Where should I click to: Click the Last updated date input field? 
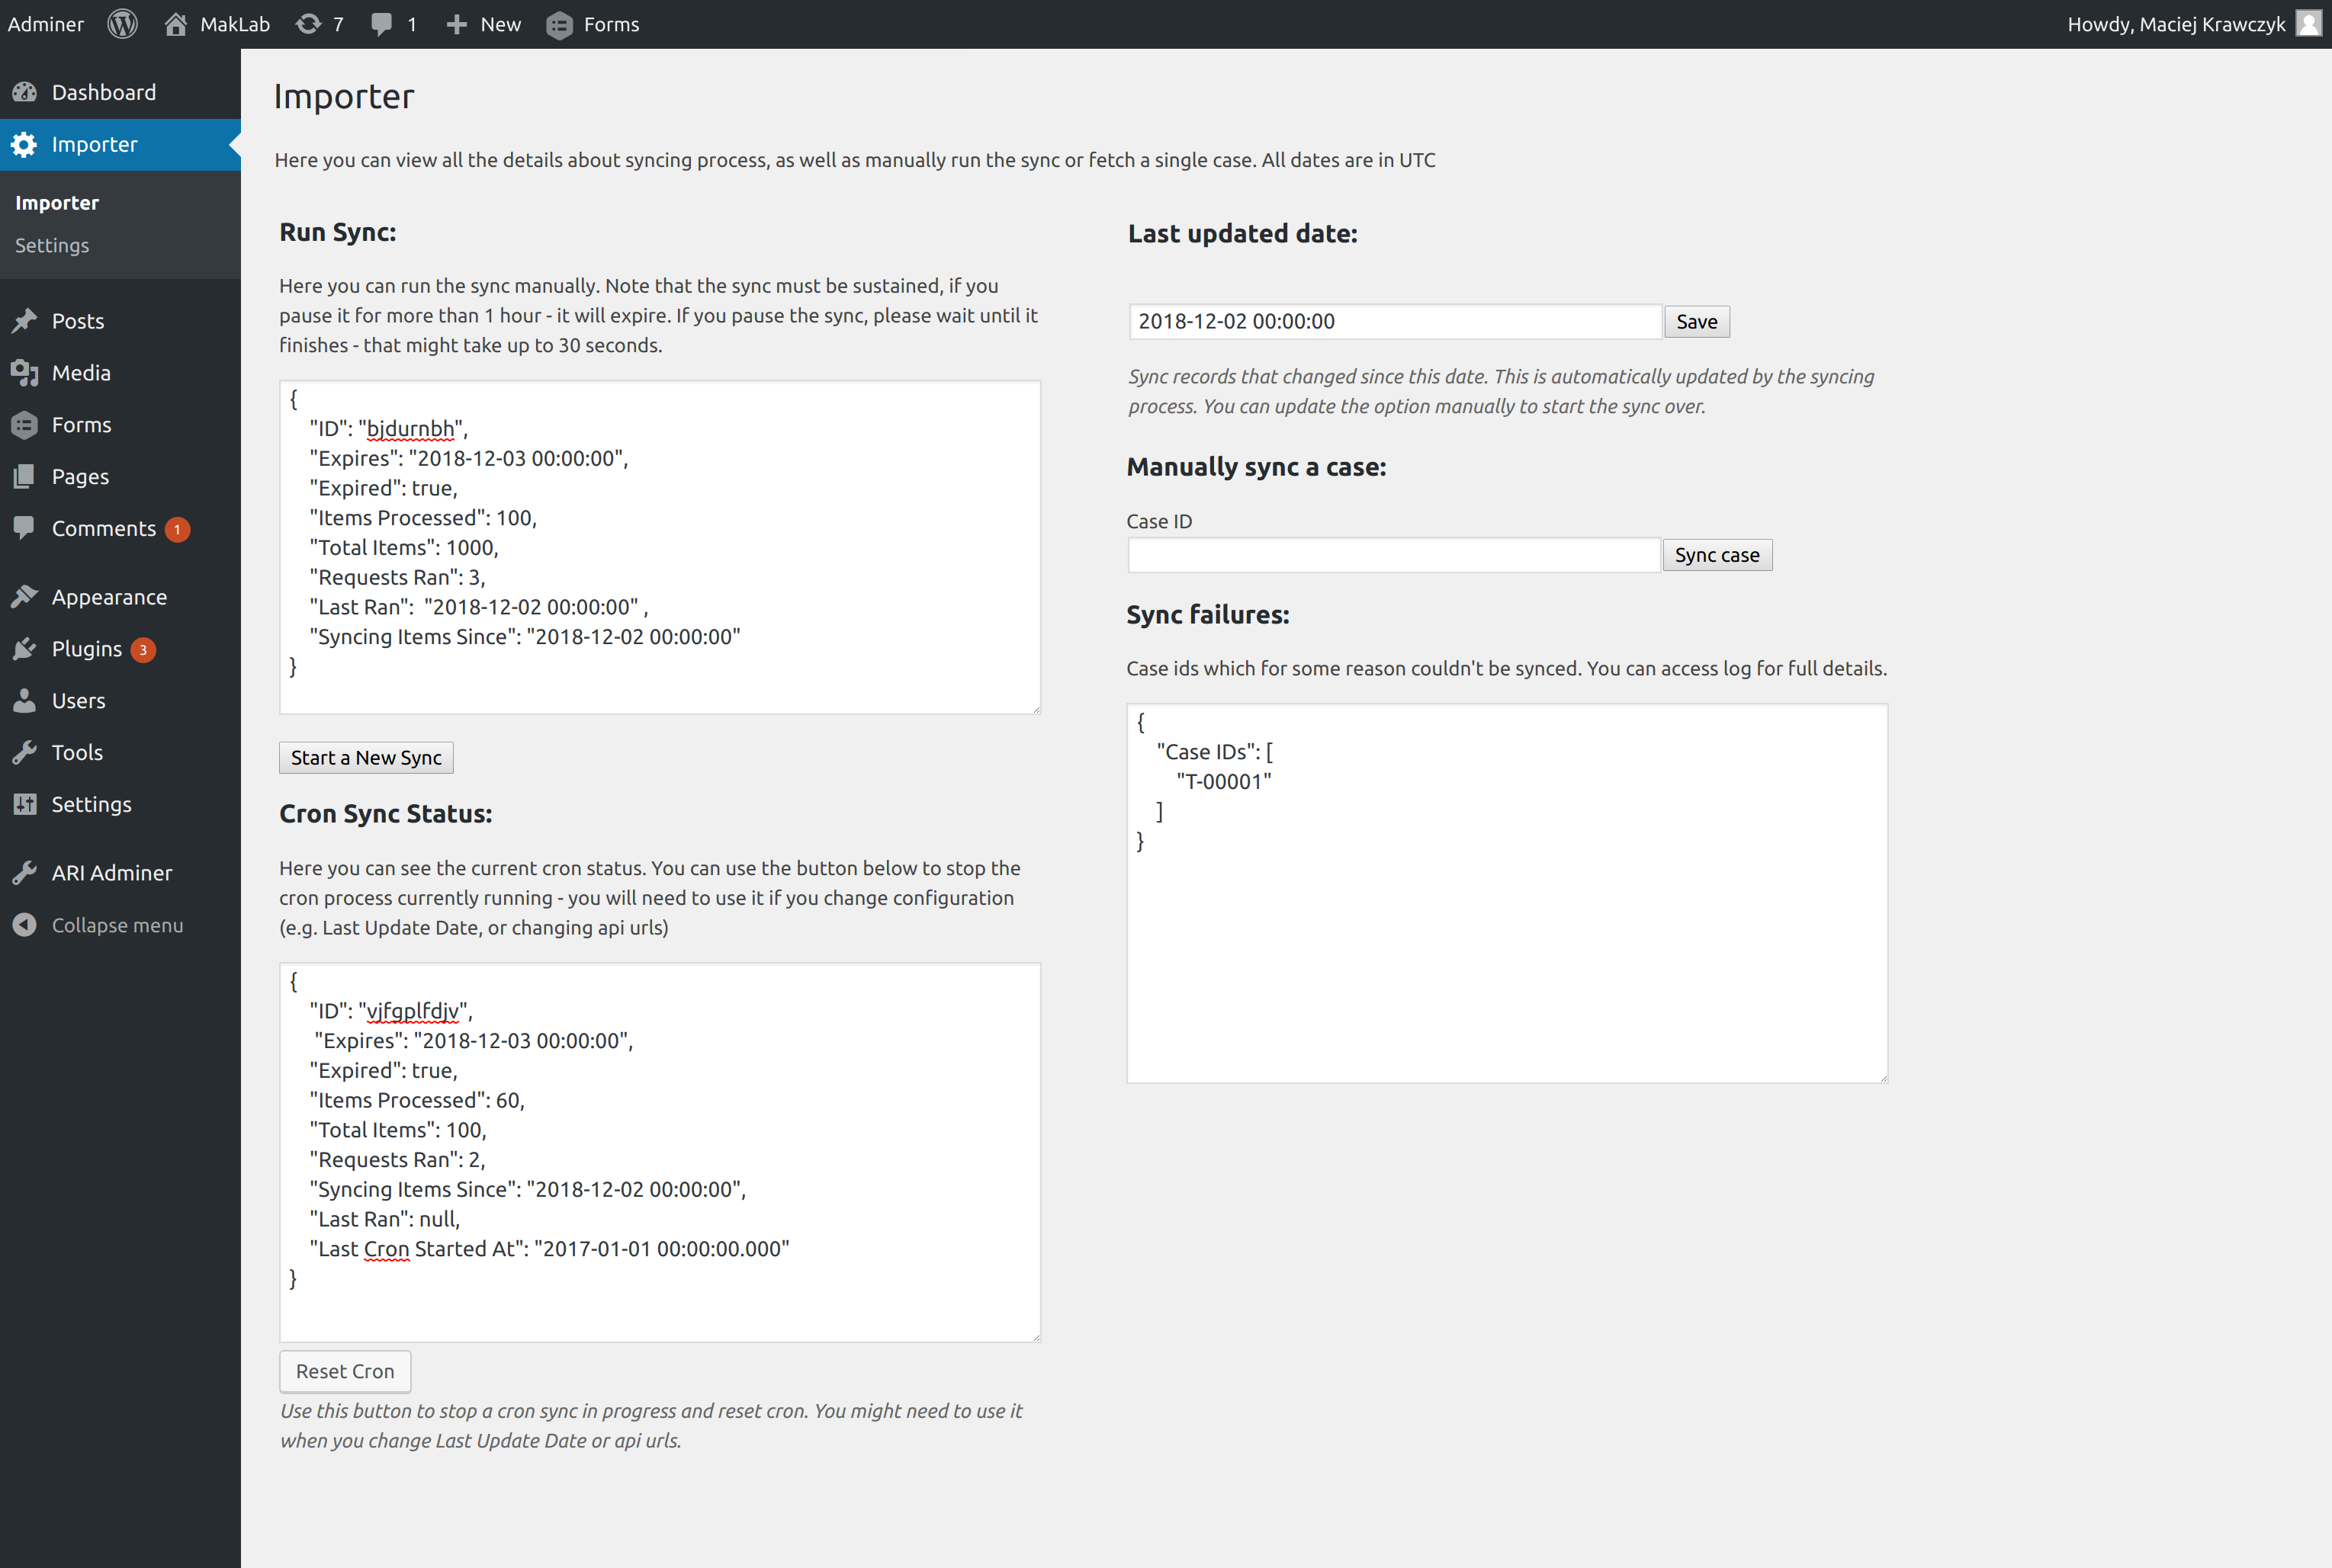coord(1396,321)
